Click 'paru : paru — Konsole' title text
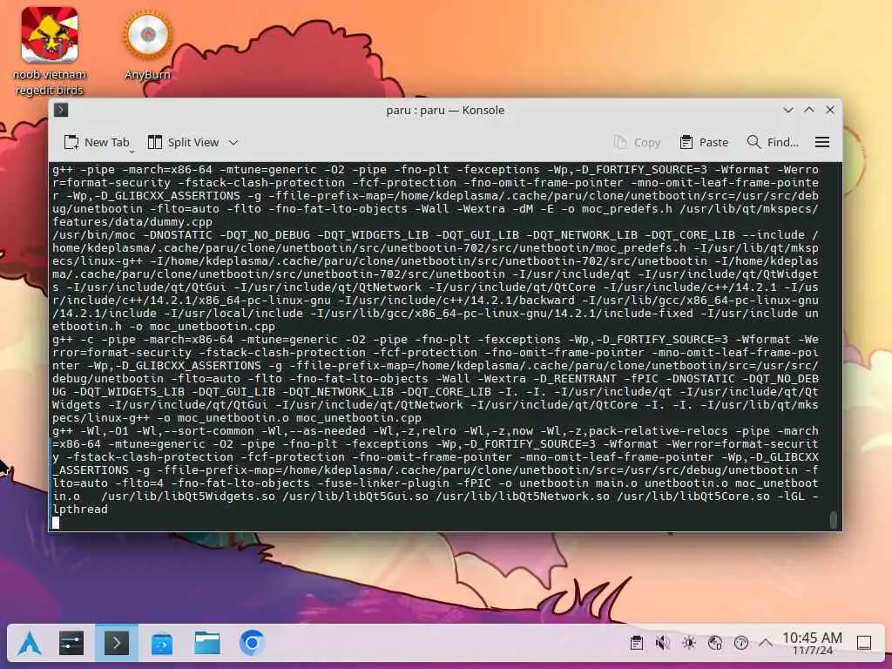Screen dimensions: 892x669 445,110
